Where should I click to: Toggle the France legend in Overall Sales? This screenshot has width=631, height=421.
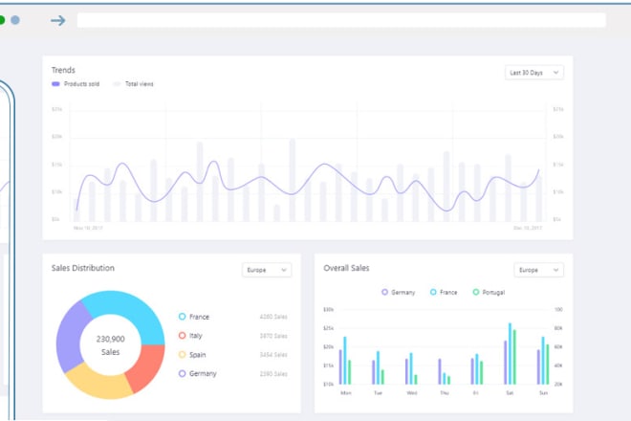(x=444, y=292)
